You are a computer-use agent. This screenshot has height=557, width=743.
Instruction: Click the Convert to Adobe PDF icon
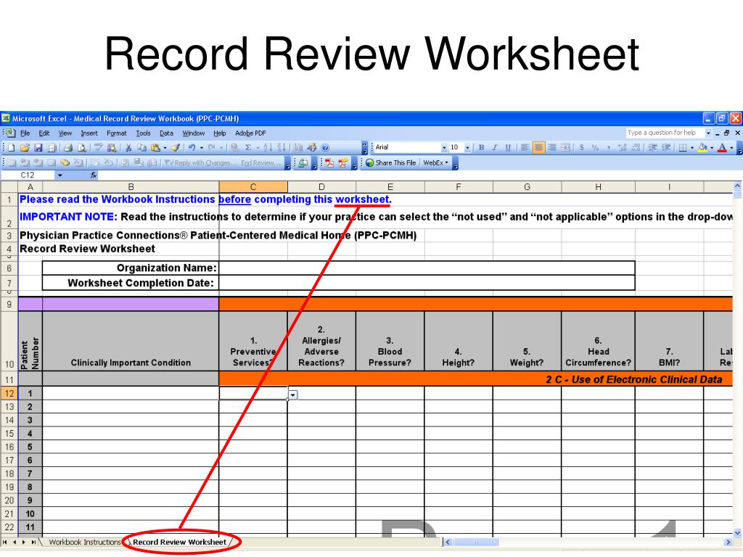click(x=329, y=163)
